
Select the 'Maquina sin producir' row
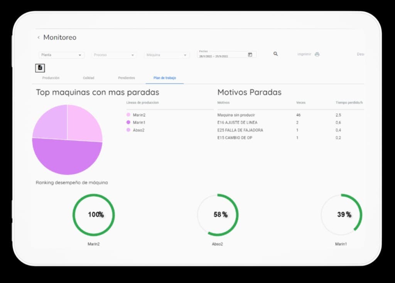(290, 115)
